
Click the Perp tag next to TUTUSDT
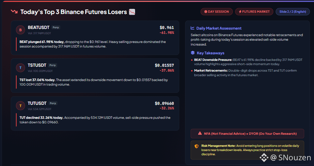pyautogui.click(x=53, y=103)
